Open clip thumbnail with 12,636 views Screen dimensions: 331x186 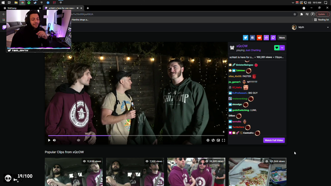[x=73, y=172]
